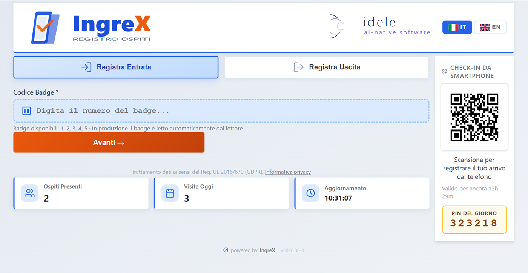Click the Avanti button

[109, 143]
